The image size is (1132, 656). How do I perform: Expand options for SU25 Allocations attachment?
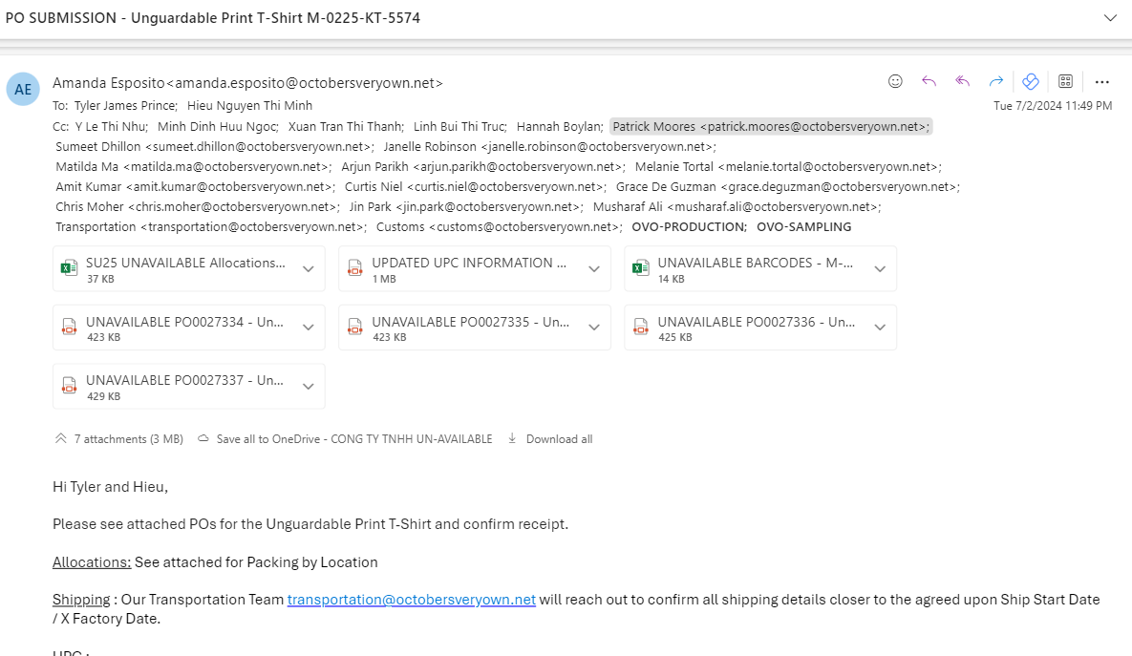pyautogui.click(x=309, y=269)
